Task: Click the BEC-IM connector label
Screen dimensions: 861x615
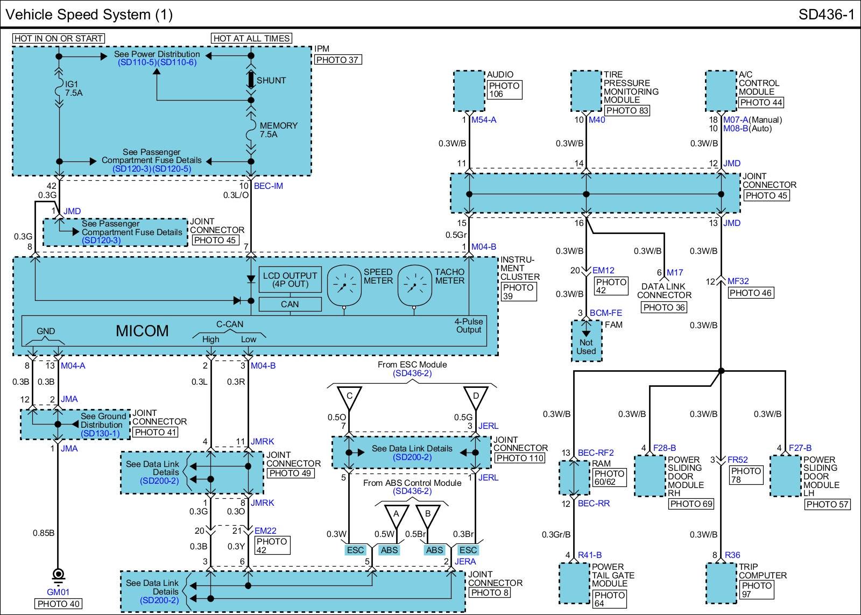Action: coord(269,186)
